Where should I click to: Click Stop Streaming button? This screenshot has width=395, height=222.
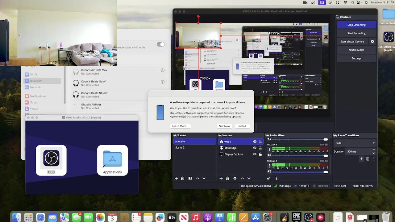pyautogui.click(x=356, y=25)
